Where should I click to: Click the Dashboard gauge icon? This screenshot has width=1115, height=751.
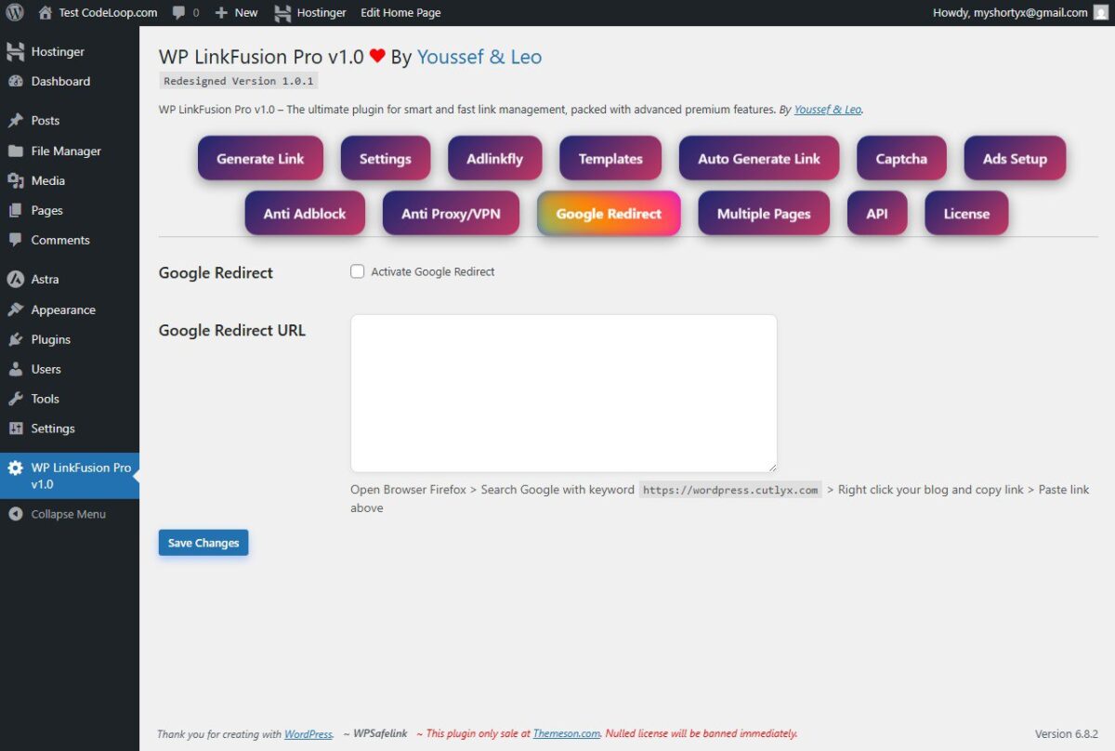15,81
